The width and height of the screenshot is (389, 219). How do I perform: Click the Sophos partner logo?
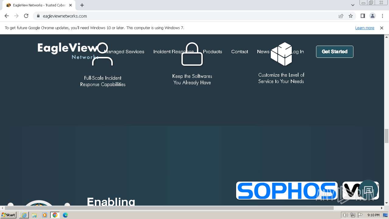click(287, 191)
